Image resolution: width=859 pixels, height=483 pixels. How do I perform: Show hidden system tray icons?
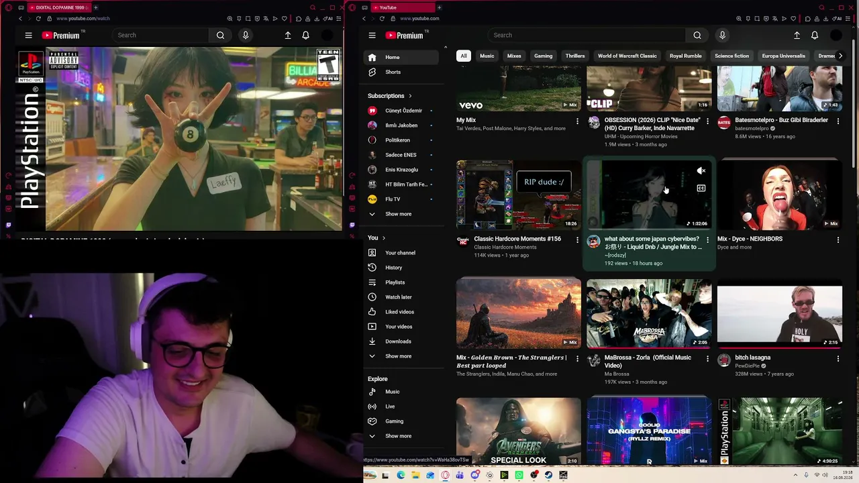click(795, 475)
